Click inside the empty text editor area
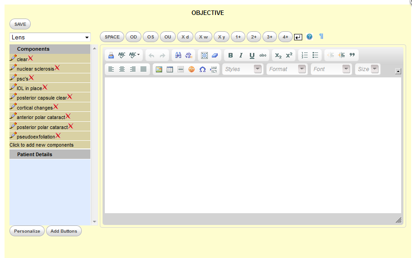 coord(253,145)
